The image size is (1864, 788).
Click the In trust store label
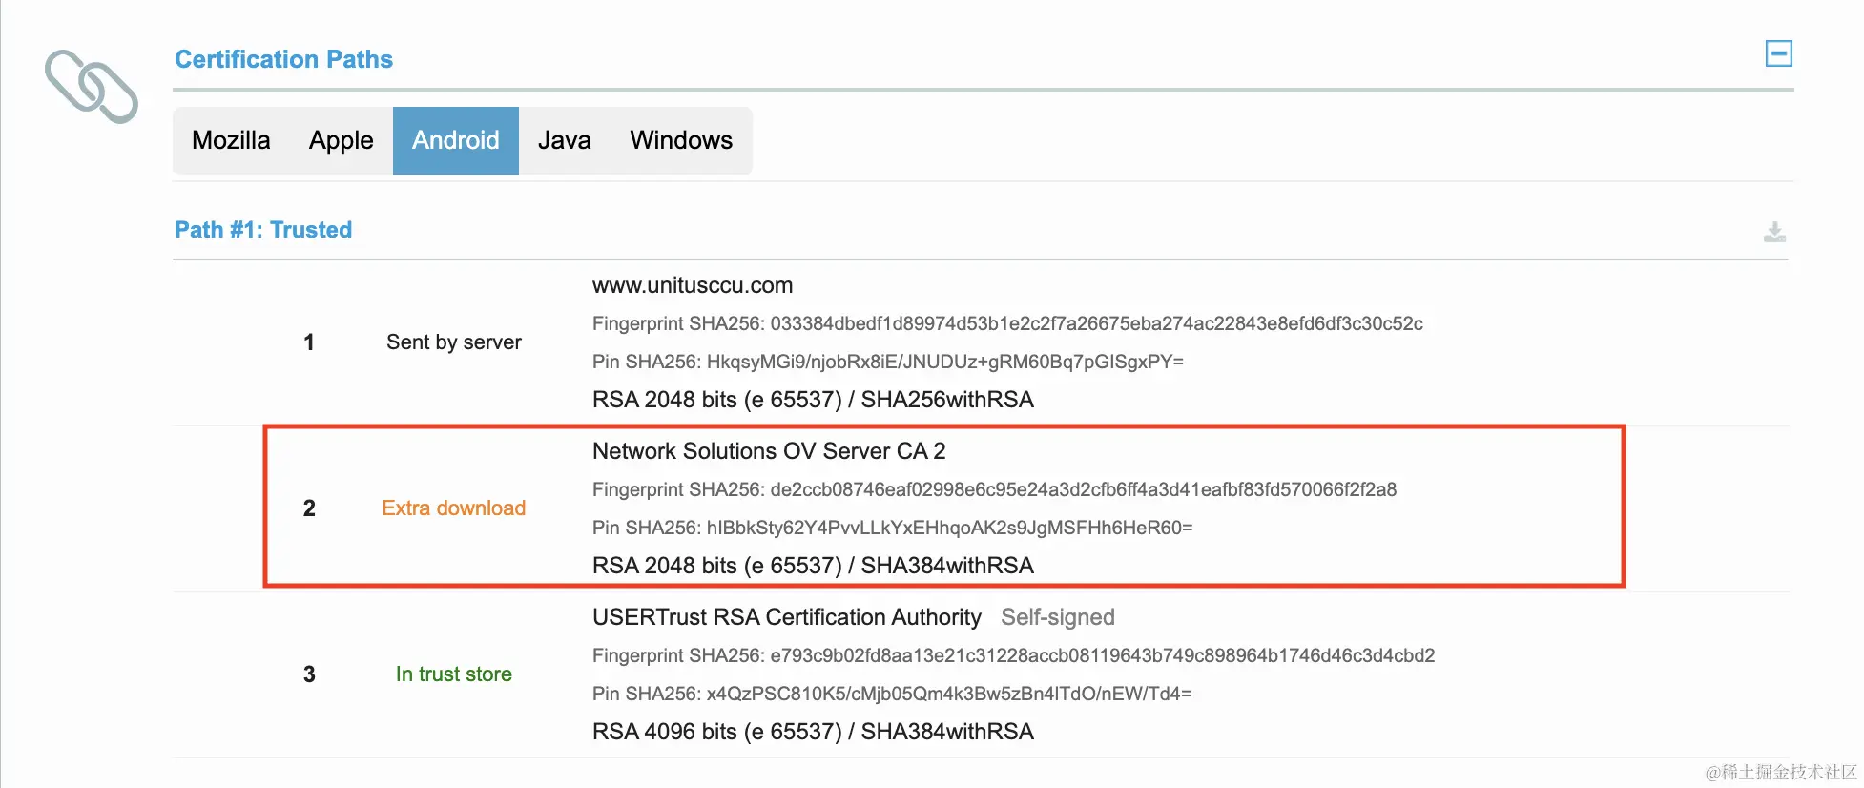coord(454,674)
